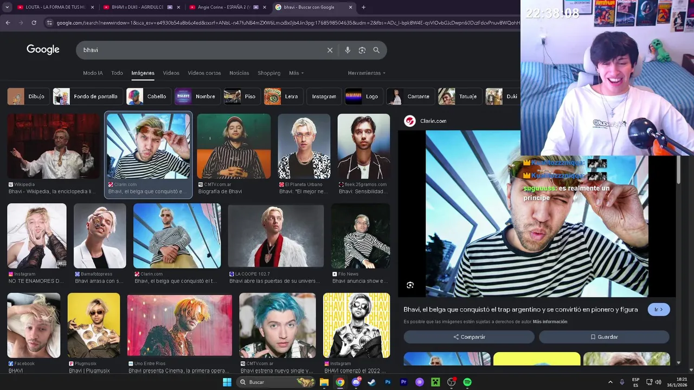Filter images by Cabello chip
The image size is (694, 390).
(147, 96)
